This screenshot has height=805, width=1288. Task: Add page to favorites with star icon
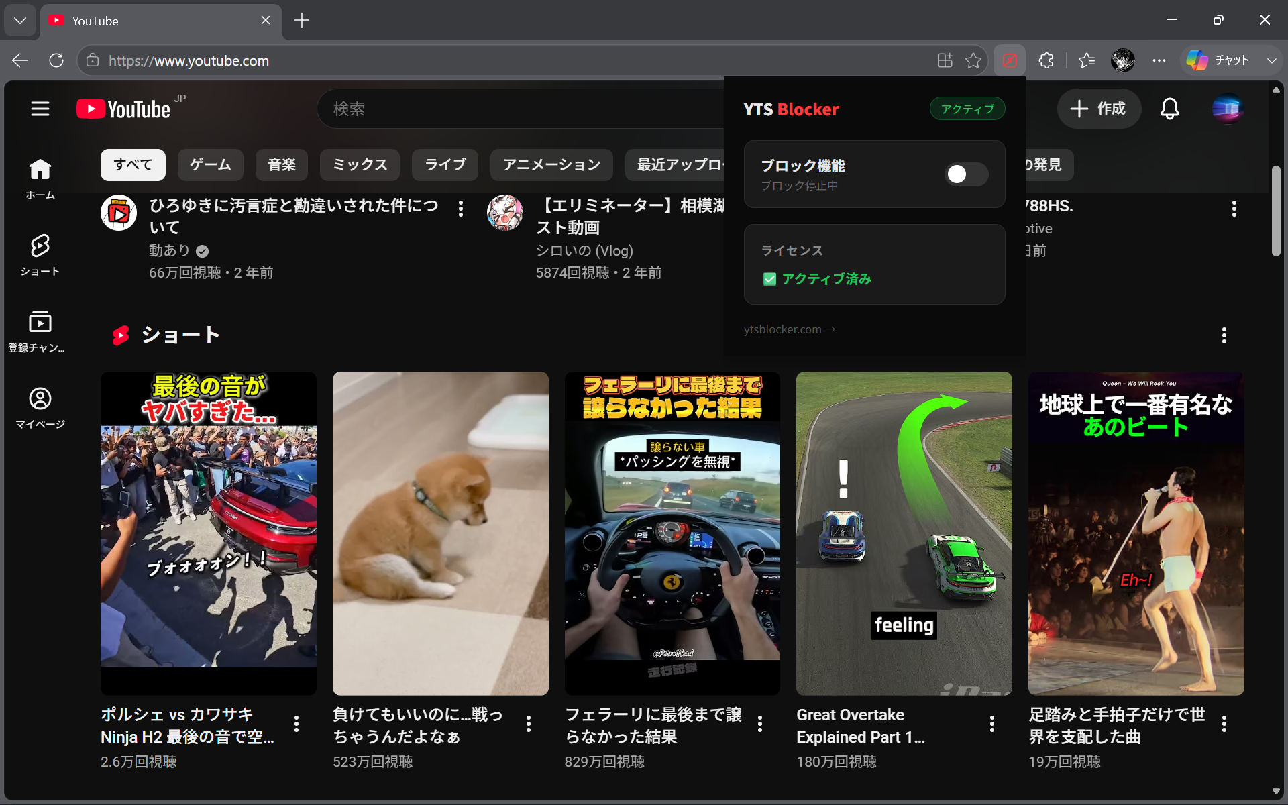[x=973, y=60]
